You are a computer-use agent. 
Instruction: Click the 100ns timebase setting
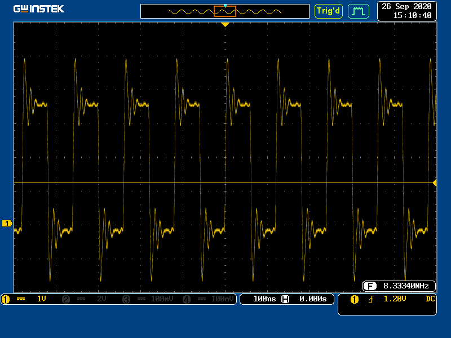point(264,299)
